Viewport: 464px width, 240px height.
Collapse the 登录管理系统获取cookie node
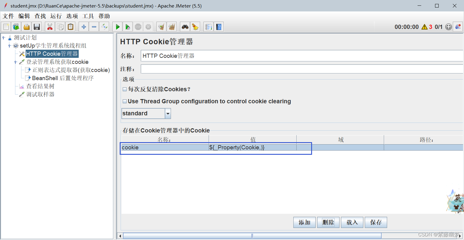click(15, 62)
